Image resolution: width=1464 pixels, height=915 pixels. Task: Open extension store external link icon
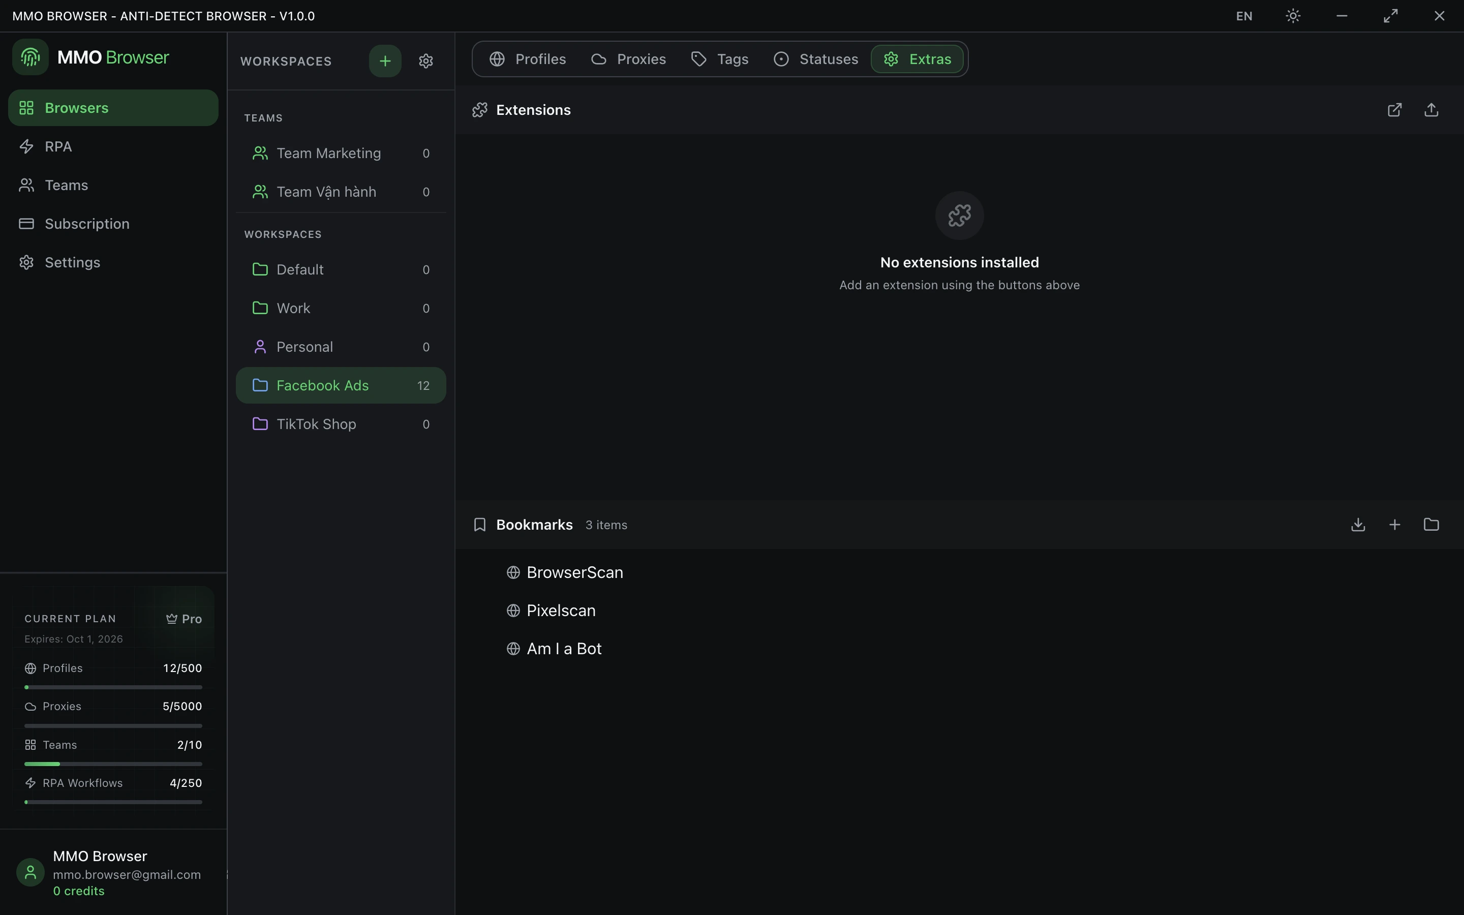(1394, 109)
